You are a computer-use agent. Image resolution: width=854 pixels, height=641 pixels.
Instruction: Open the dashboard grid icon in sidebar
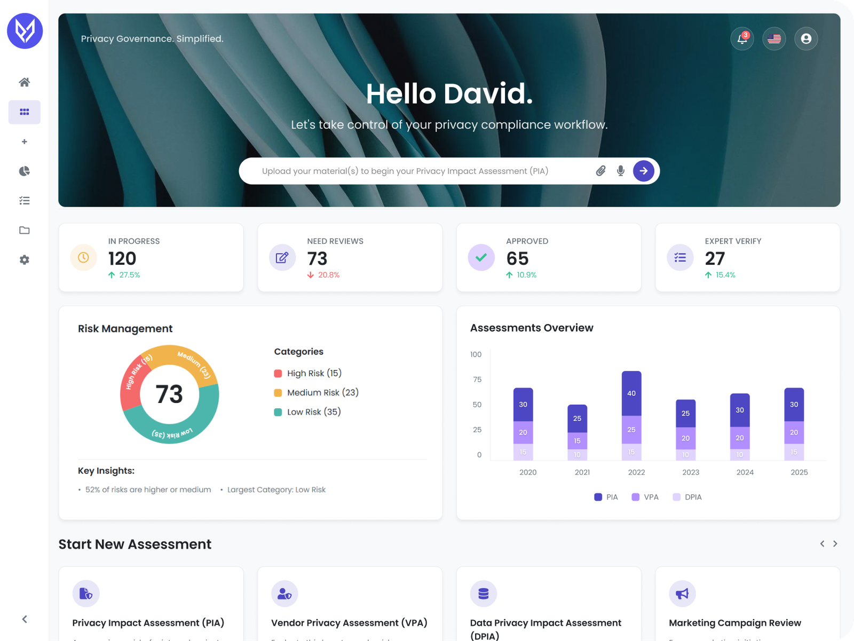coord(24,112)
